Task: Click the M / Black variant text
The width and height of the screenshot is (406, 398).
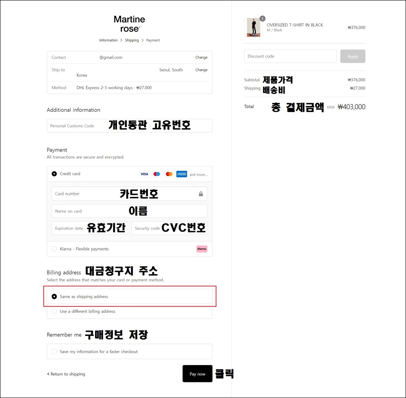Action: pyautogui.click(x=274, y=30)
